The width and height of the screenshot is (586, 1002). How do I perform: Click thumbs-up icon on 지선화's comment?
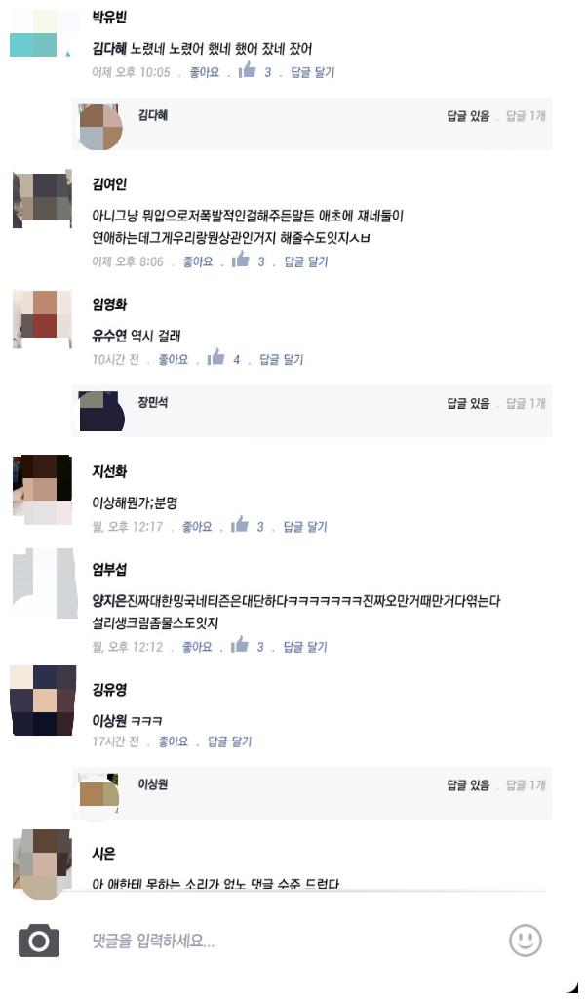coord(240,525)
